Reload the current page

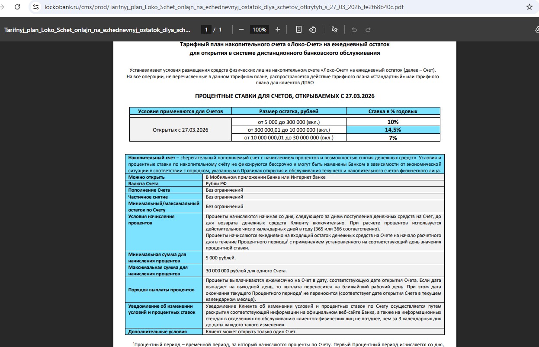(17, 7)
